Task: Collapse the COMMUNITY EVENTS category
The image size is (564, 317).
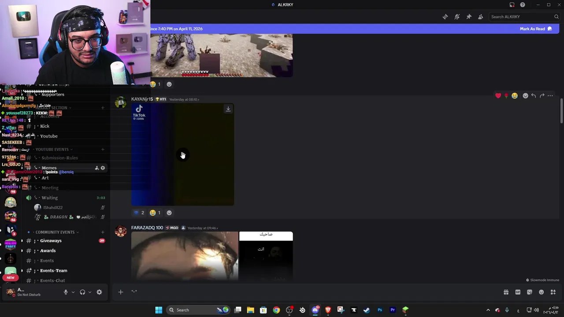Action: (55, 232)
